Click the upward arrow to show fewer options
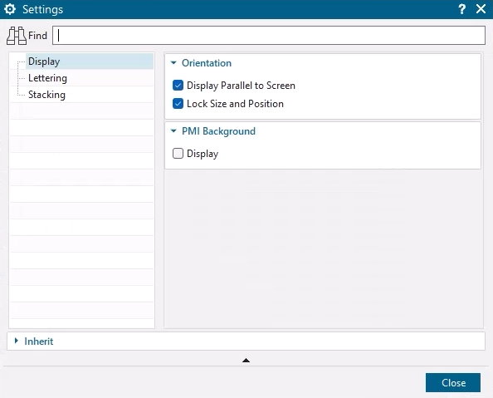Viewport: 493px width, 398px height. [246, 361]
